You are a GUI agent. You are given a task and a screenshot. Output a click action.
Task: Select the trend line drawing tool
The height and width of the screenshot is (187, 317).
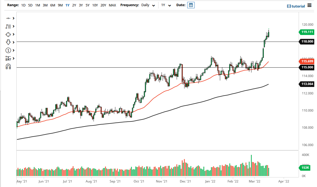[x=8, y=18]
